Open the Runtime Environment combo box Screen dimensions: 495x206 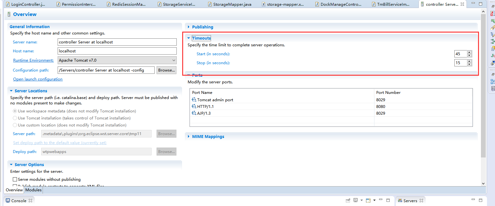[117, 60]
